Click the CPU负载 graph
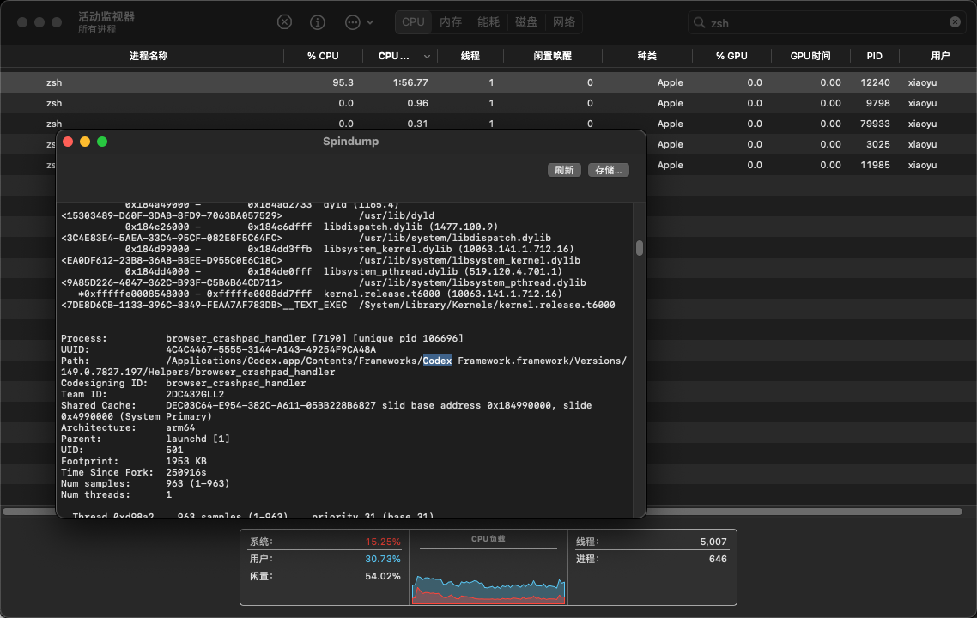This screenshot has height=618, width=977. [488, 589]
